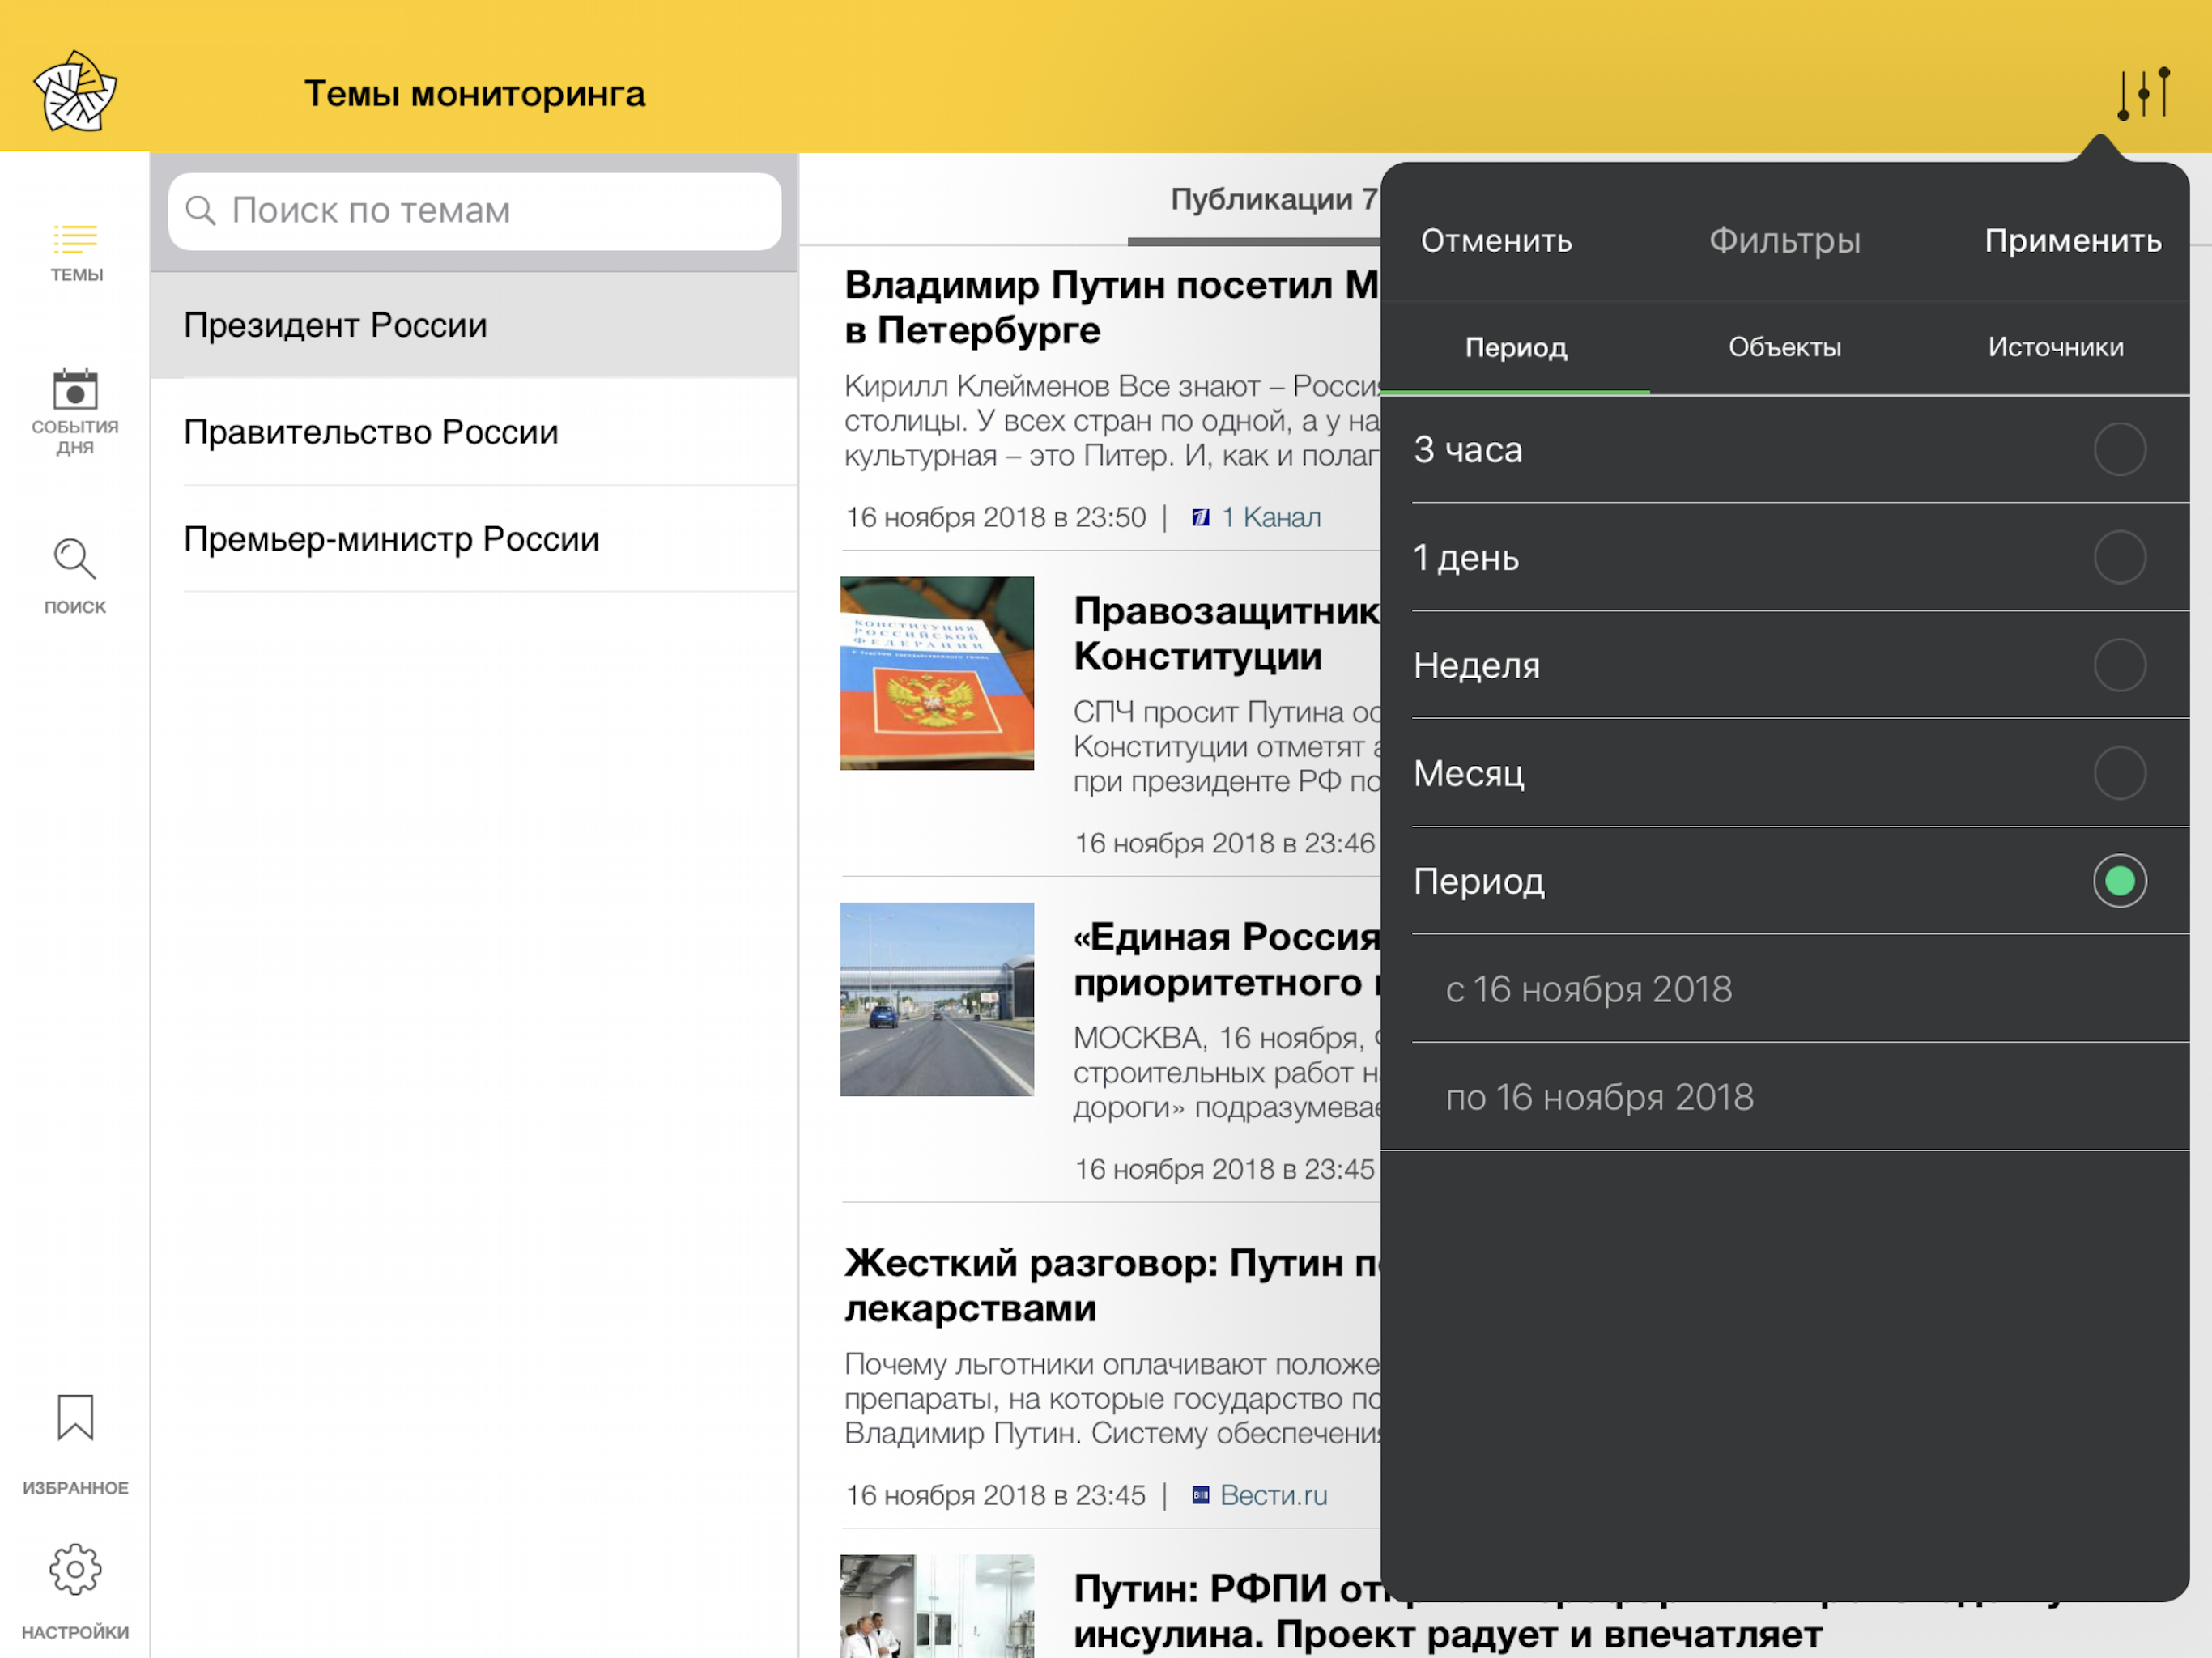
Task: Open article Правозащитник Конституции
Action: 1227,634
